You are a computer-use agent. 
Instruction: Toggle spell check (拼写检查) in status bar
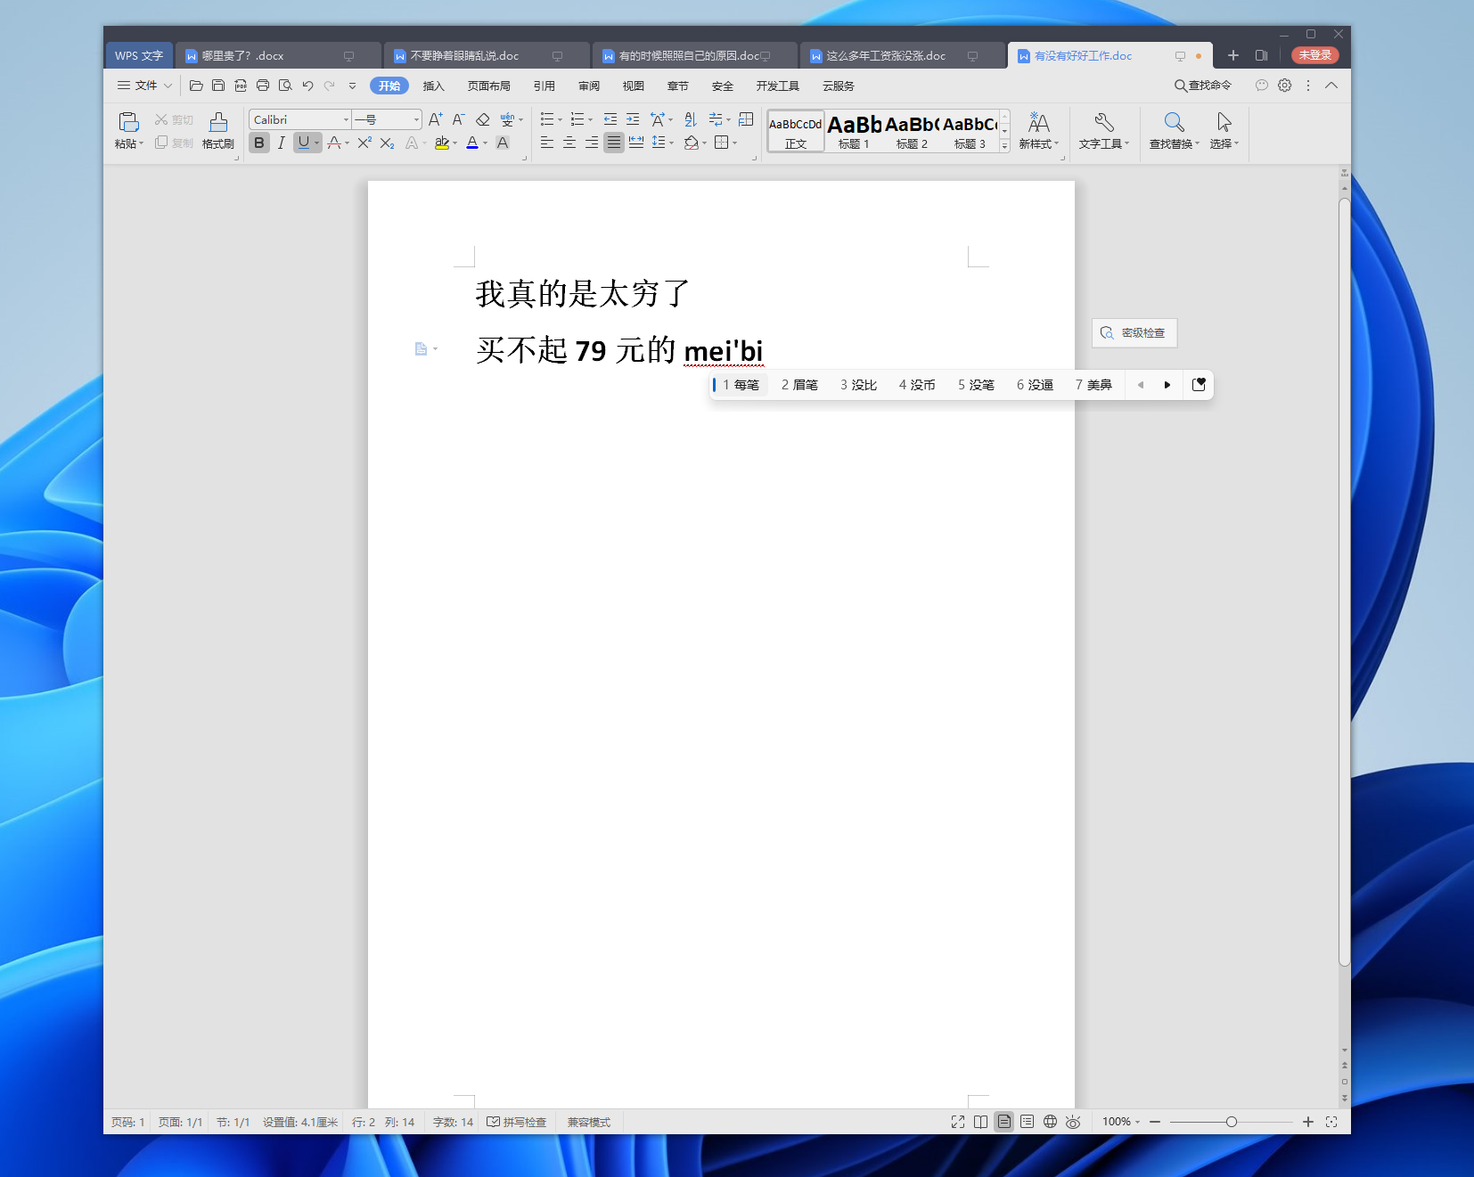pos(517,1122)
